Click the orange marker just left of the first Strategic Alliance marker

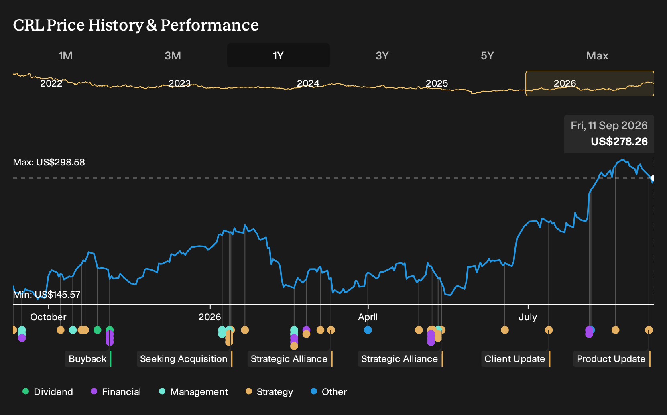click(320, 330)
